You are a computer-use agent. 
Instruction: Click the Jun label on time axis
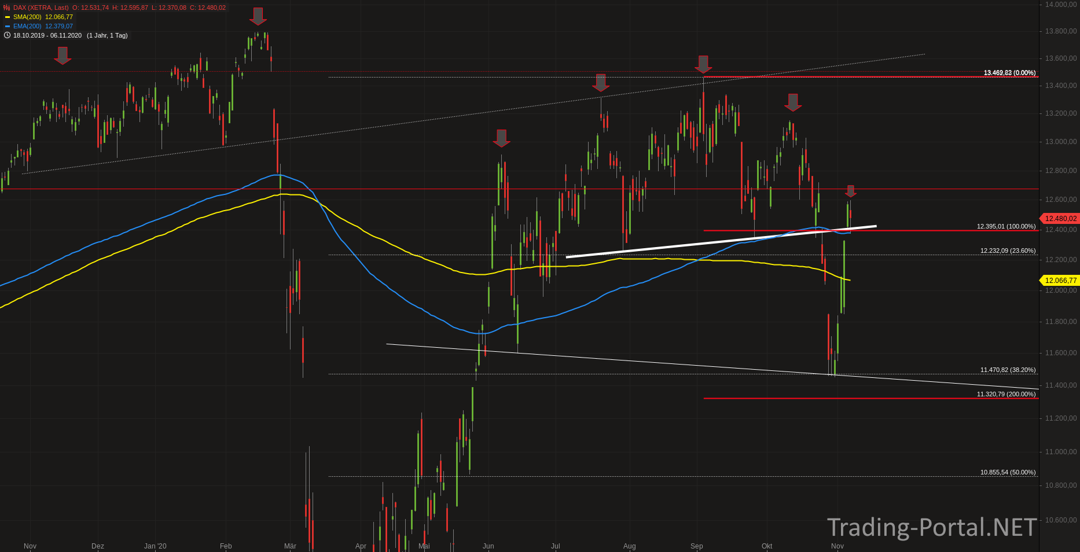pyautogui.click(x=488, y=546)
